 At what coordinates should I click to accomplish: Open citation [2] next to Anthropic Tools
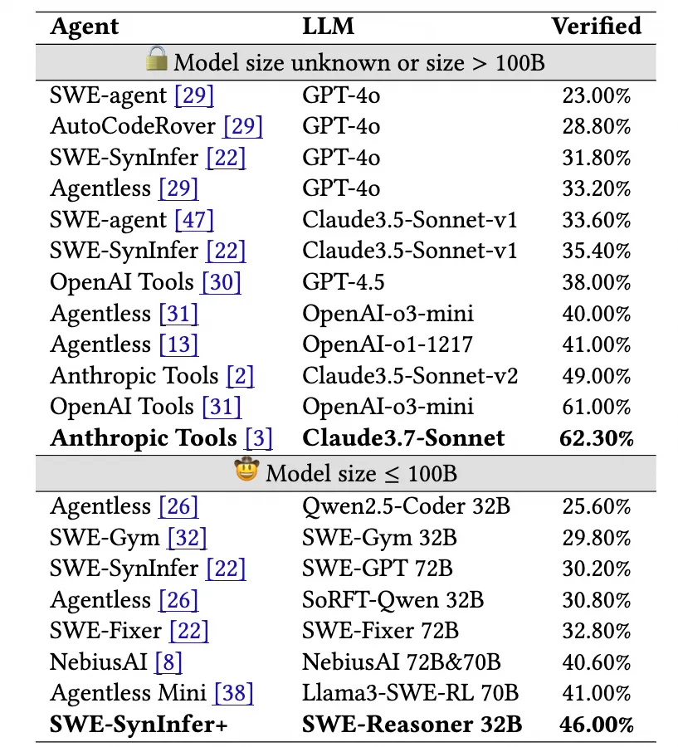[x=240, y=375]
